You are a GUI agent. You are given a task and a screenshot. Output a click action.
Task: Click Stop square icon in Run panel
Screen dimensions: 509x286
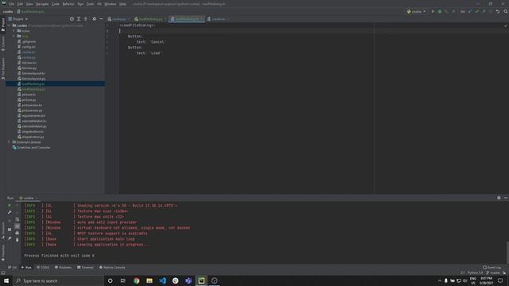pos(10,230)
